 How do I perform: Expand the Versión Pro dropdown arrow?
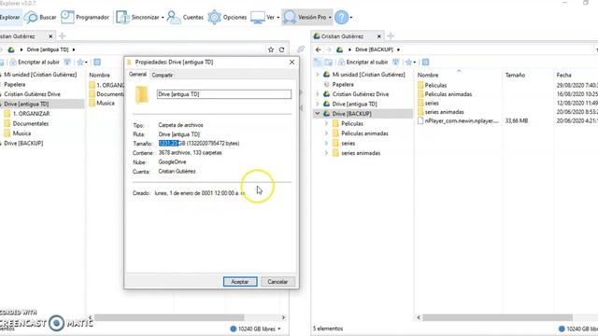click(330, 18)
